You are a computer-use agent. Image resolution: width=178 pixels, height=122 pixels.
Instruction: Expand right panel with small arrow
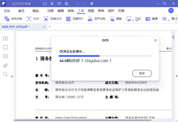click(176, 76)
